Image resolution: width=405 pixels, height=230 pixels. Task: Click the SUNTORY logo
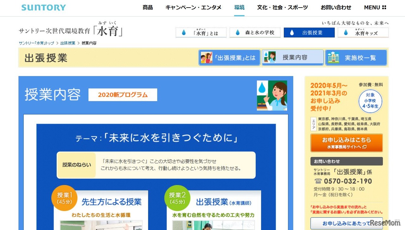43,7
